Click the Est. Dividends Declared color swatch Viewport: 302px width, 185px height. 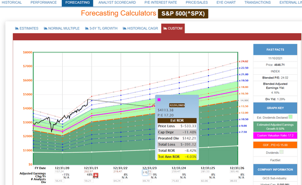pyautogui.click(x=291, y=117)
